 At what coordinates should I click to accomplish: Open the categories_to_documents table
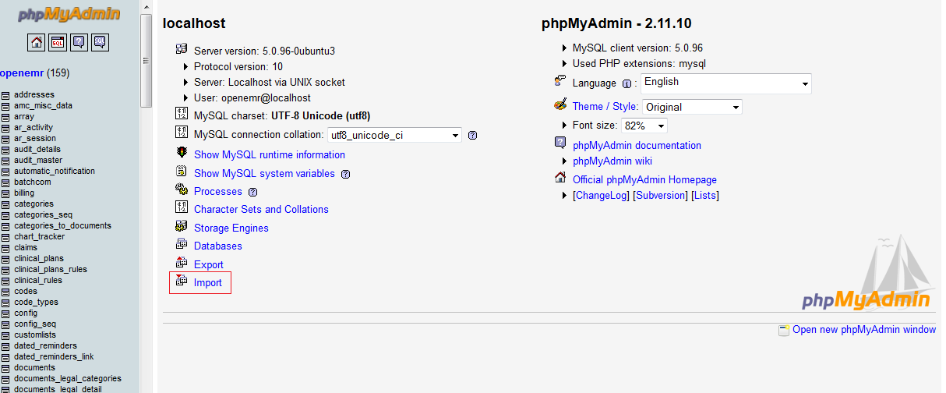(62, 225)
